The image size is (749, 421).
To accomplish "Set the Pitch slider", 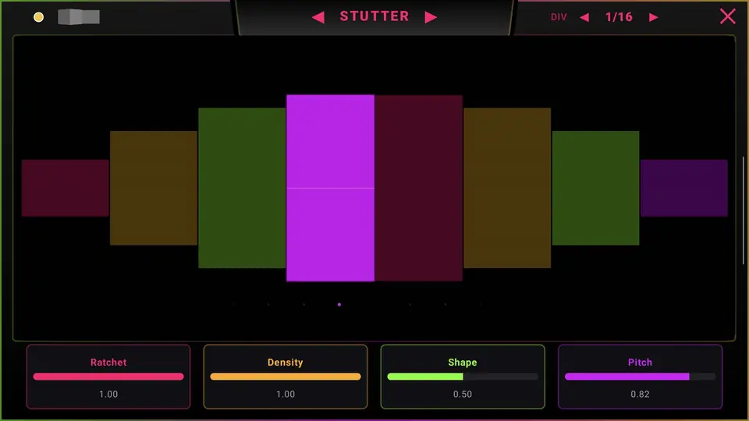I will 640,377.
